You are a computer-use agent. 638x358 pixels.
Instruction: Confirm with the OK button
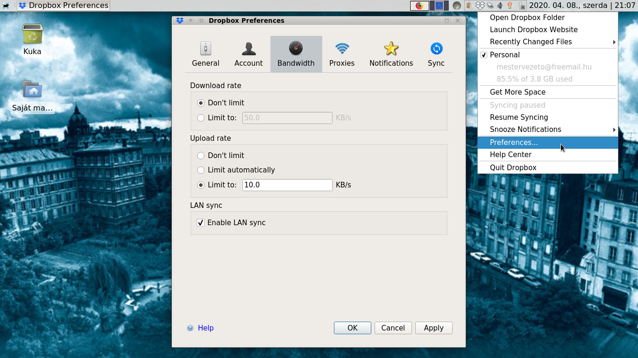(353, 328)
